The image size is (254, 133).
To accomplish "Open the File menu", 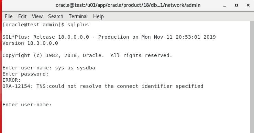I will pyautogui.click(x=9, y=16).
